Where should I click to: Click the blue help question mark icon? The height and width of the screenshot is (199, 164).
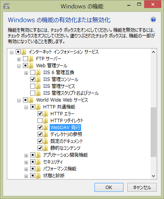click(x=153, y=20)
